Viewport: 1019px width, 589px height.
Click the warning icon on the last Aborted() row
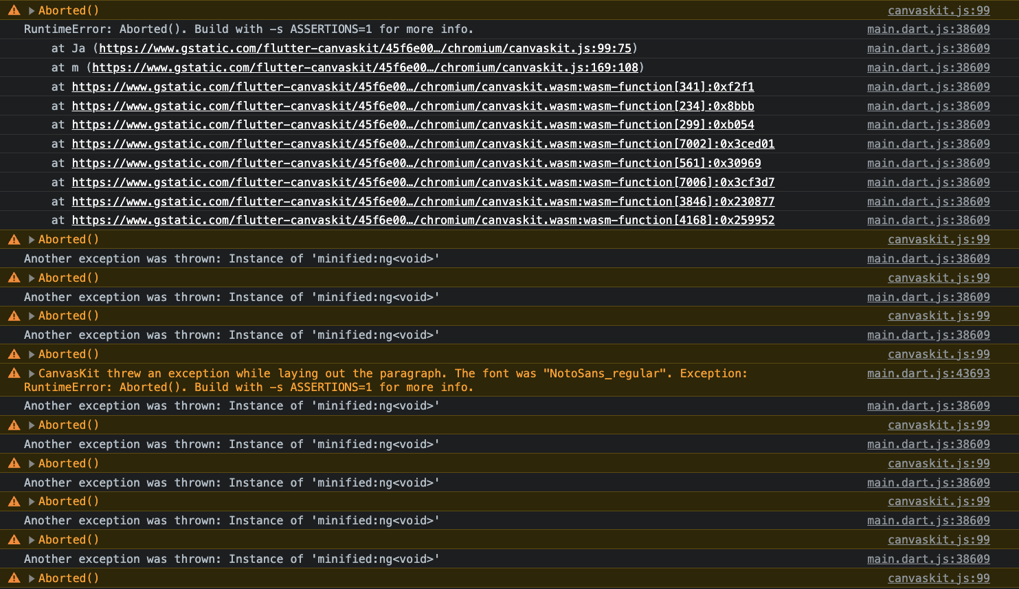12,578
